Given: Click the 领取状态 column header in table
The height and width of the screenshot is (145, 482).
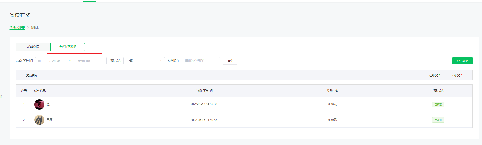Looking at the screenshot, I should point(438,91).
